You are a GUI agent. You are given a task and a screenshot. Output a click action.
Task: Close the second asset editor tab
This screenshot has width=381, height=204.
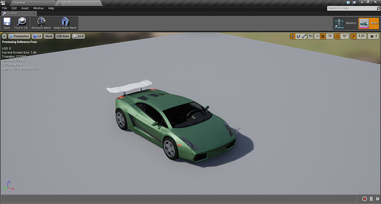pos(98,3)
